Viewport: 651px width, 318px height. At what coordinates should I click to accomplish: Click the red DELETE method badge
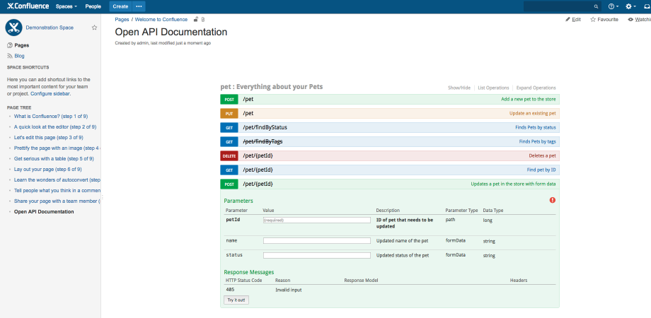click(229, 155)
